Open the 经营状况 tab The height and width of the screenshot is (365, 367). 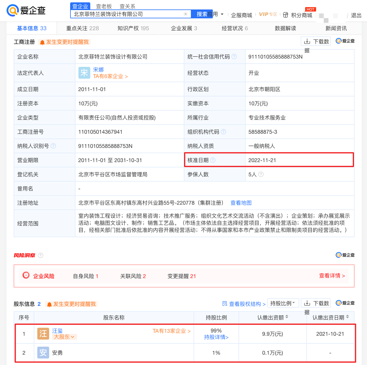tap(234, 28)
